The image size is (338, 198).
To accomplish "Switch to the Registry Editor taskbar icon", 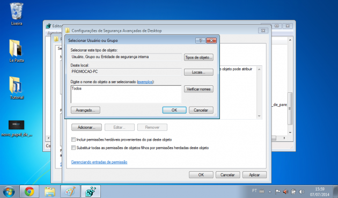I will coord(91,192).
